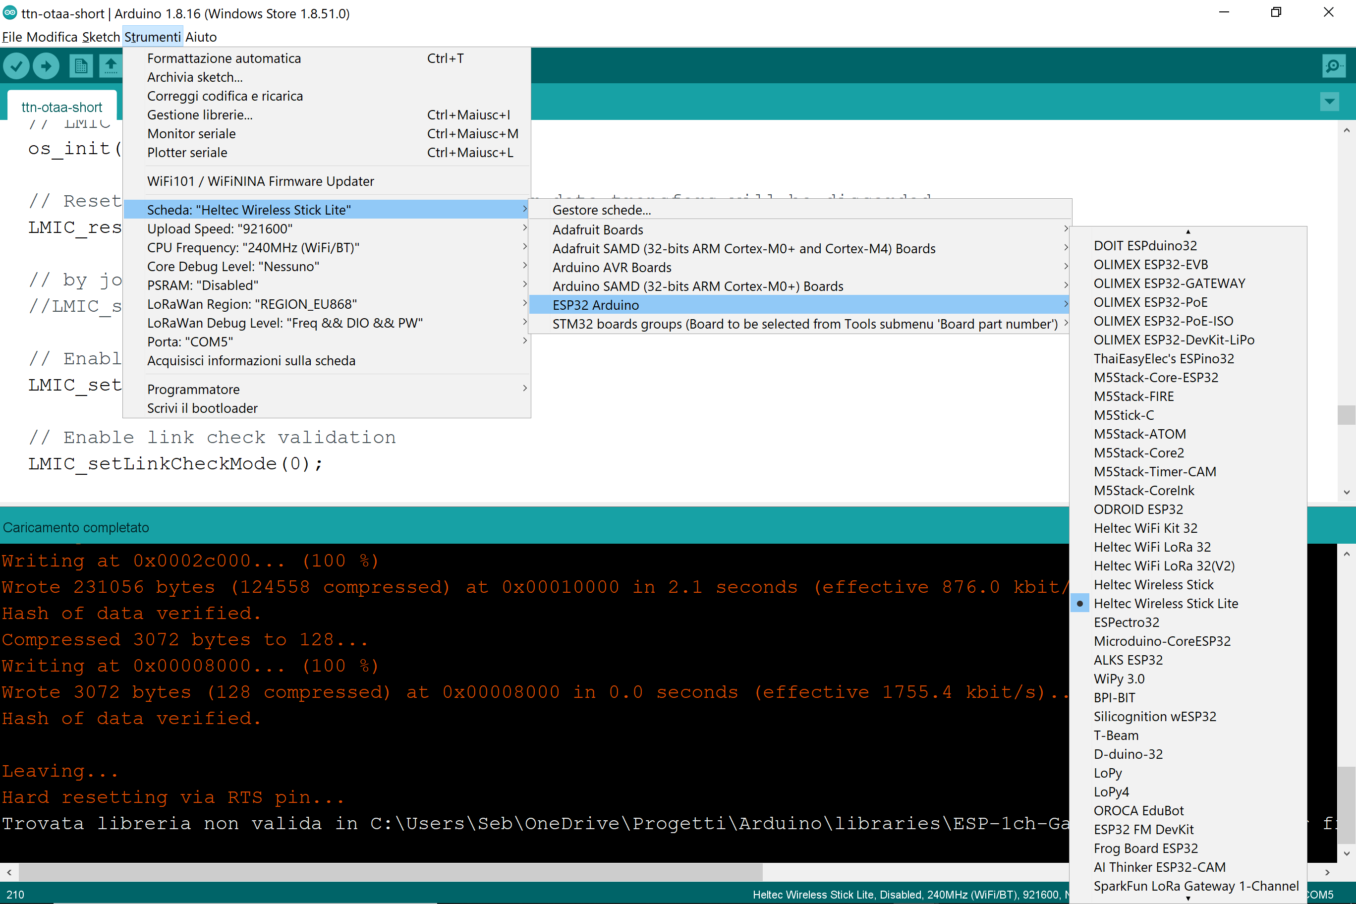This screenshot has width=1356, height=904.
Task: Select board Heltec WiFi Kit 32
Action: tap(1187, 528)
